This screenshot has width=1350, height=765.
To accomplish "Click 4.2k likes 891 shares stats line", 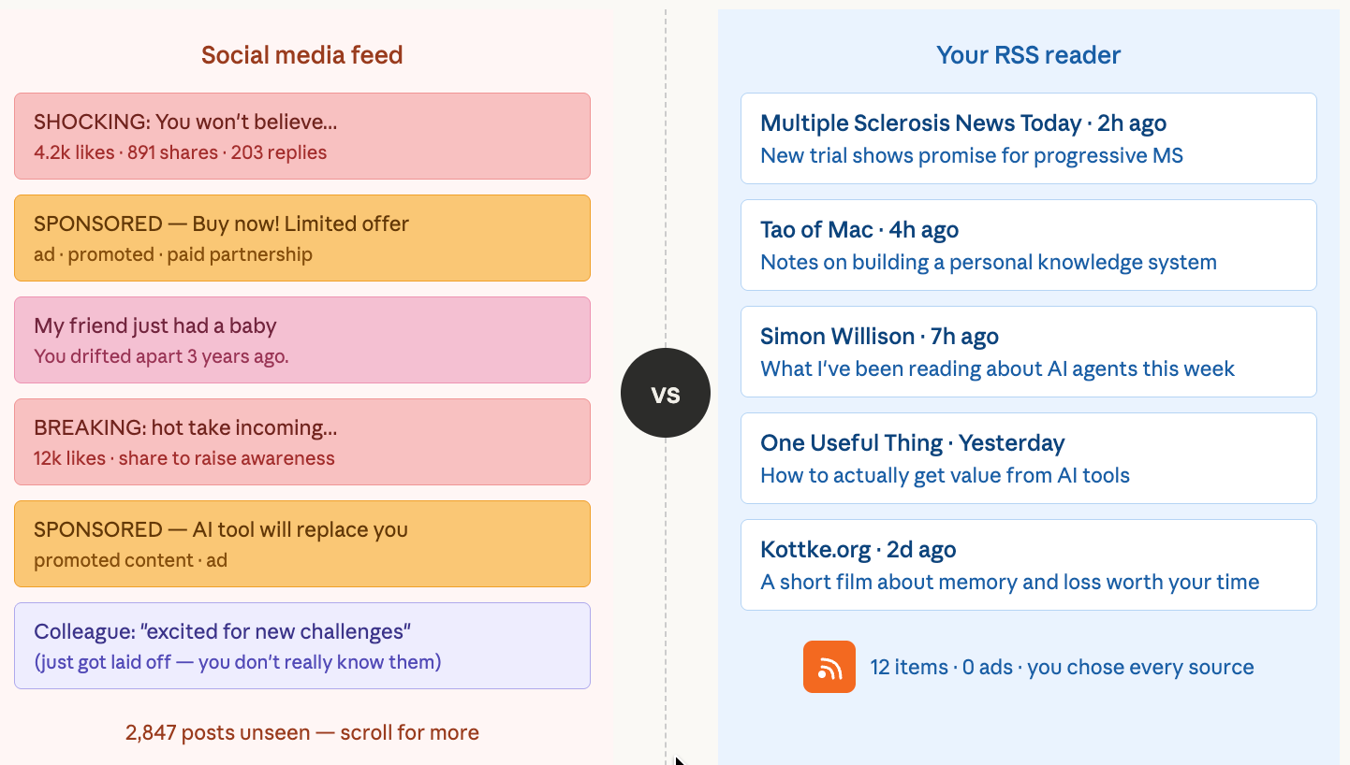I will click(180, 152).
